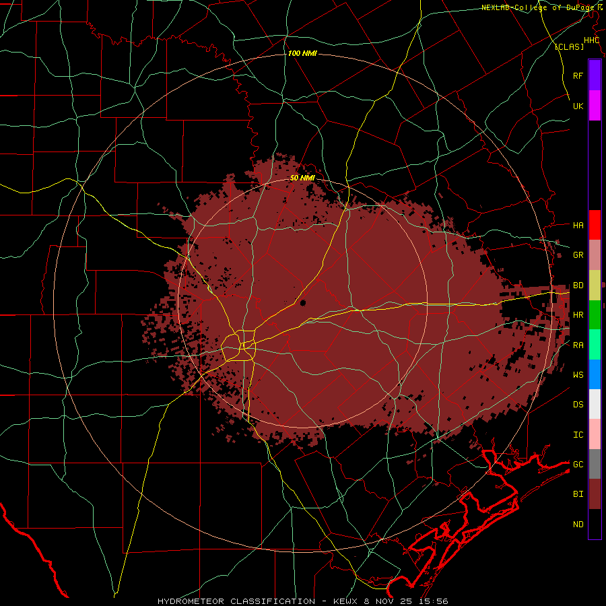Image resolution: width=606 pixels, height=606 pixels.
Task: Click the RF legend label
Action: click(578, 75)
